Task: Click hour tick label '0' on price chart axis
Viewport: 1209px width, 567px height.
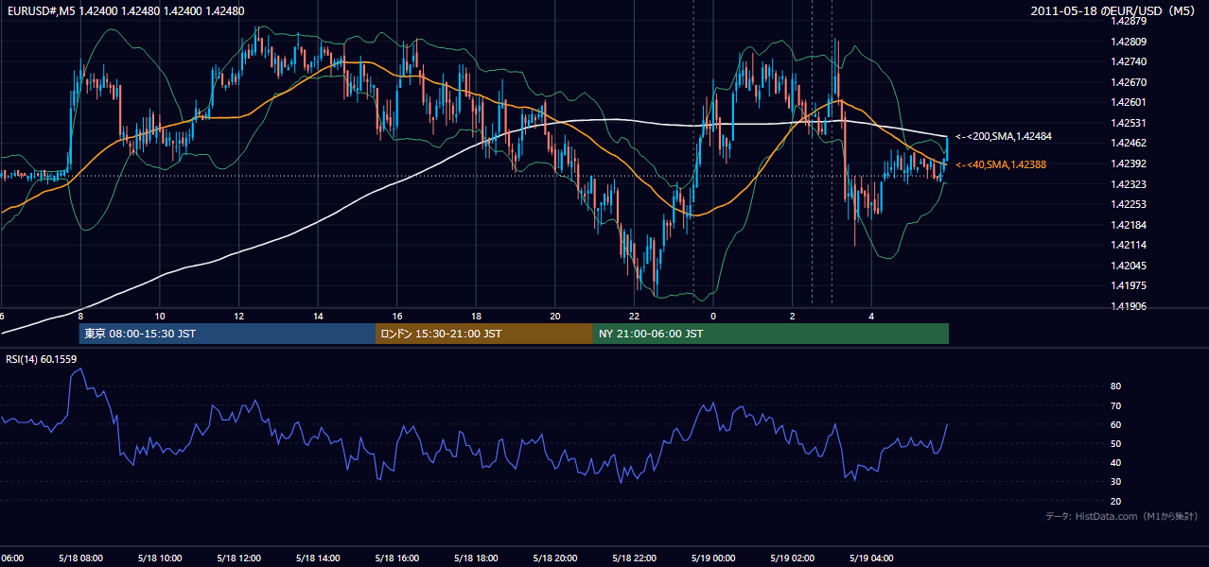Action: pos(713,317)
